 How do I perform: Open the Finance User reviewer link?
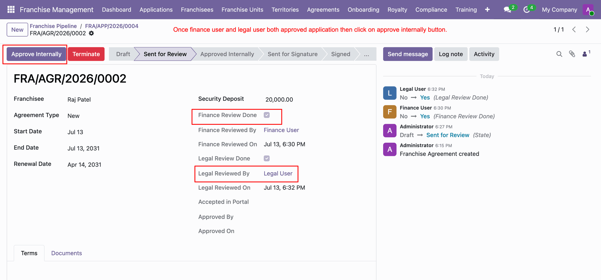[x=281, y=130]
